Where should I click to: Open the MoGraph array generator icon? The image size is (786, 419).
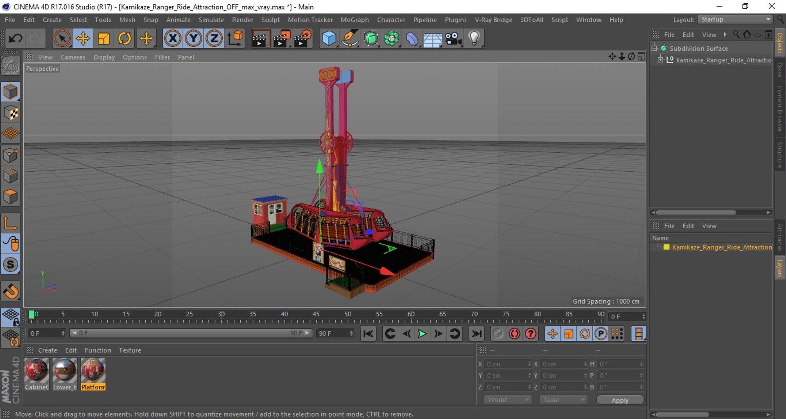click(391, 39)
